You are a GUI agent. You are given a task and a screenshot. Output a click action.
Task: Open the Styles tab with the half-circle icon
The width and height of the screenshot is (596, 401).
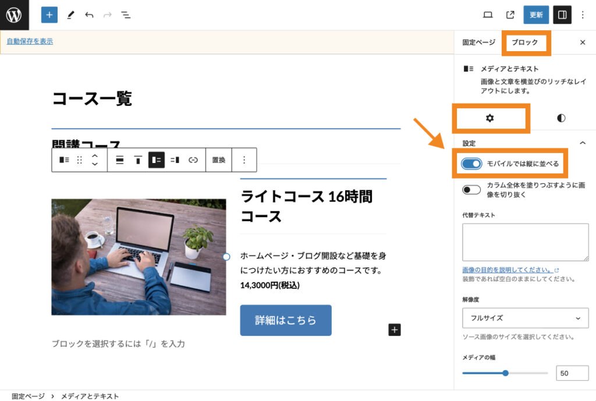(560, 118)
